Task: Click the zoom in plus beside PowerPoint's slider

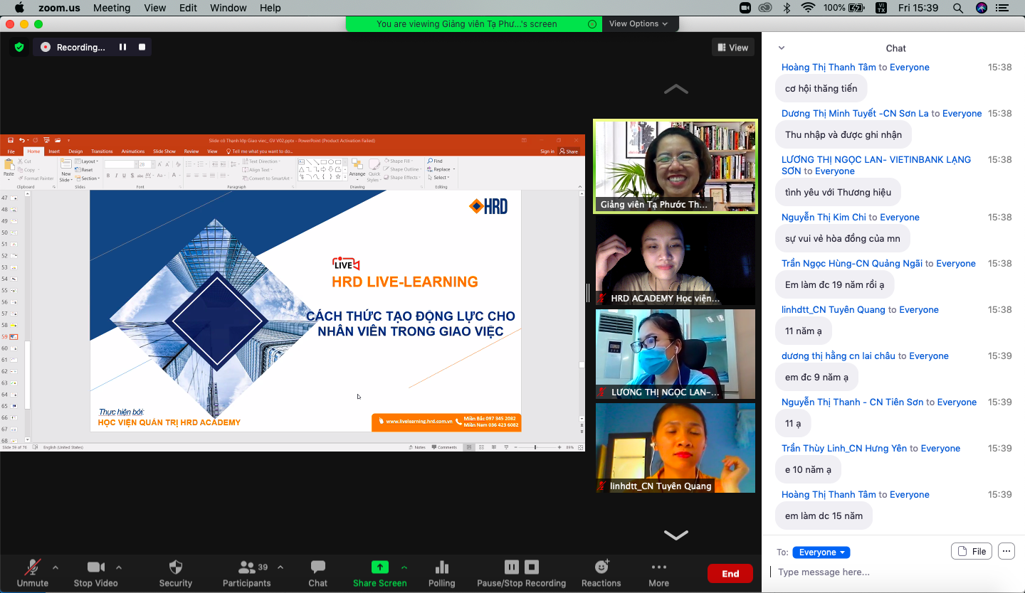Action: pyautogui.click(x=559, y=447)
